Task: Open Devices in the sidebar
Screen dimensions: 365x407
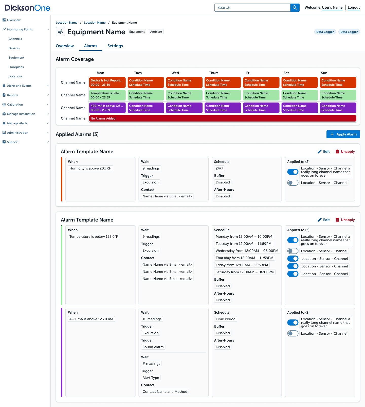Action: (14, 48)
